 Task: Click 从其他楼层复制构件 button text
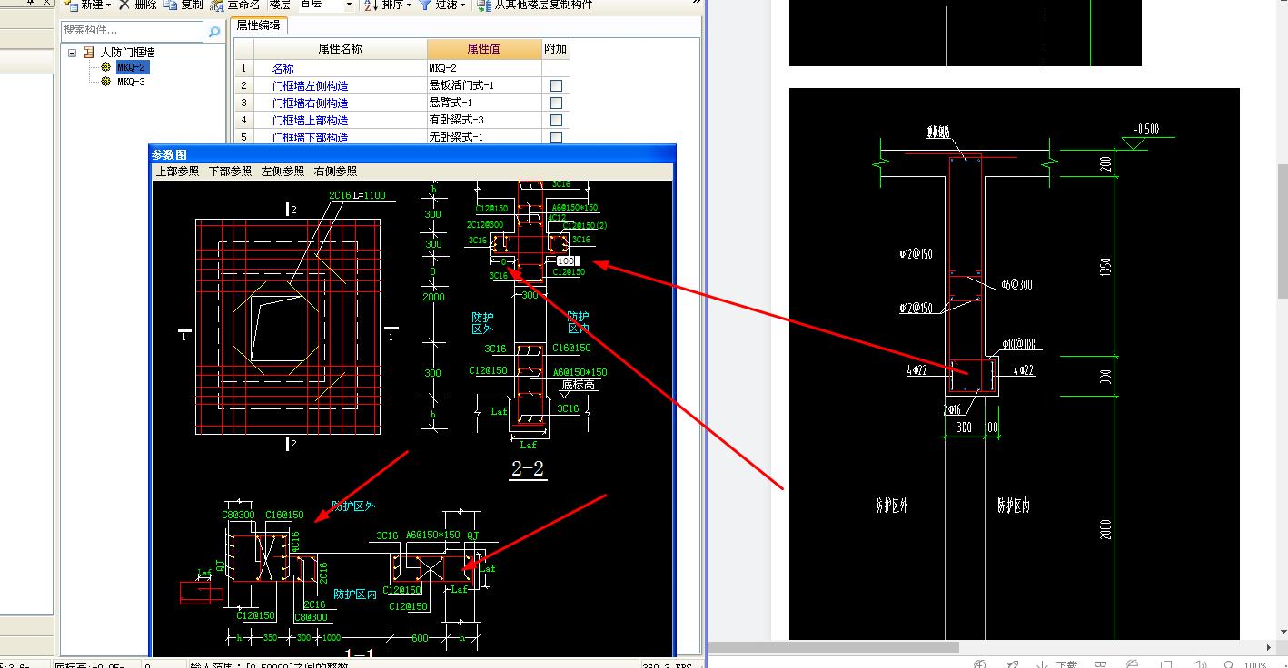point(543,5)
